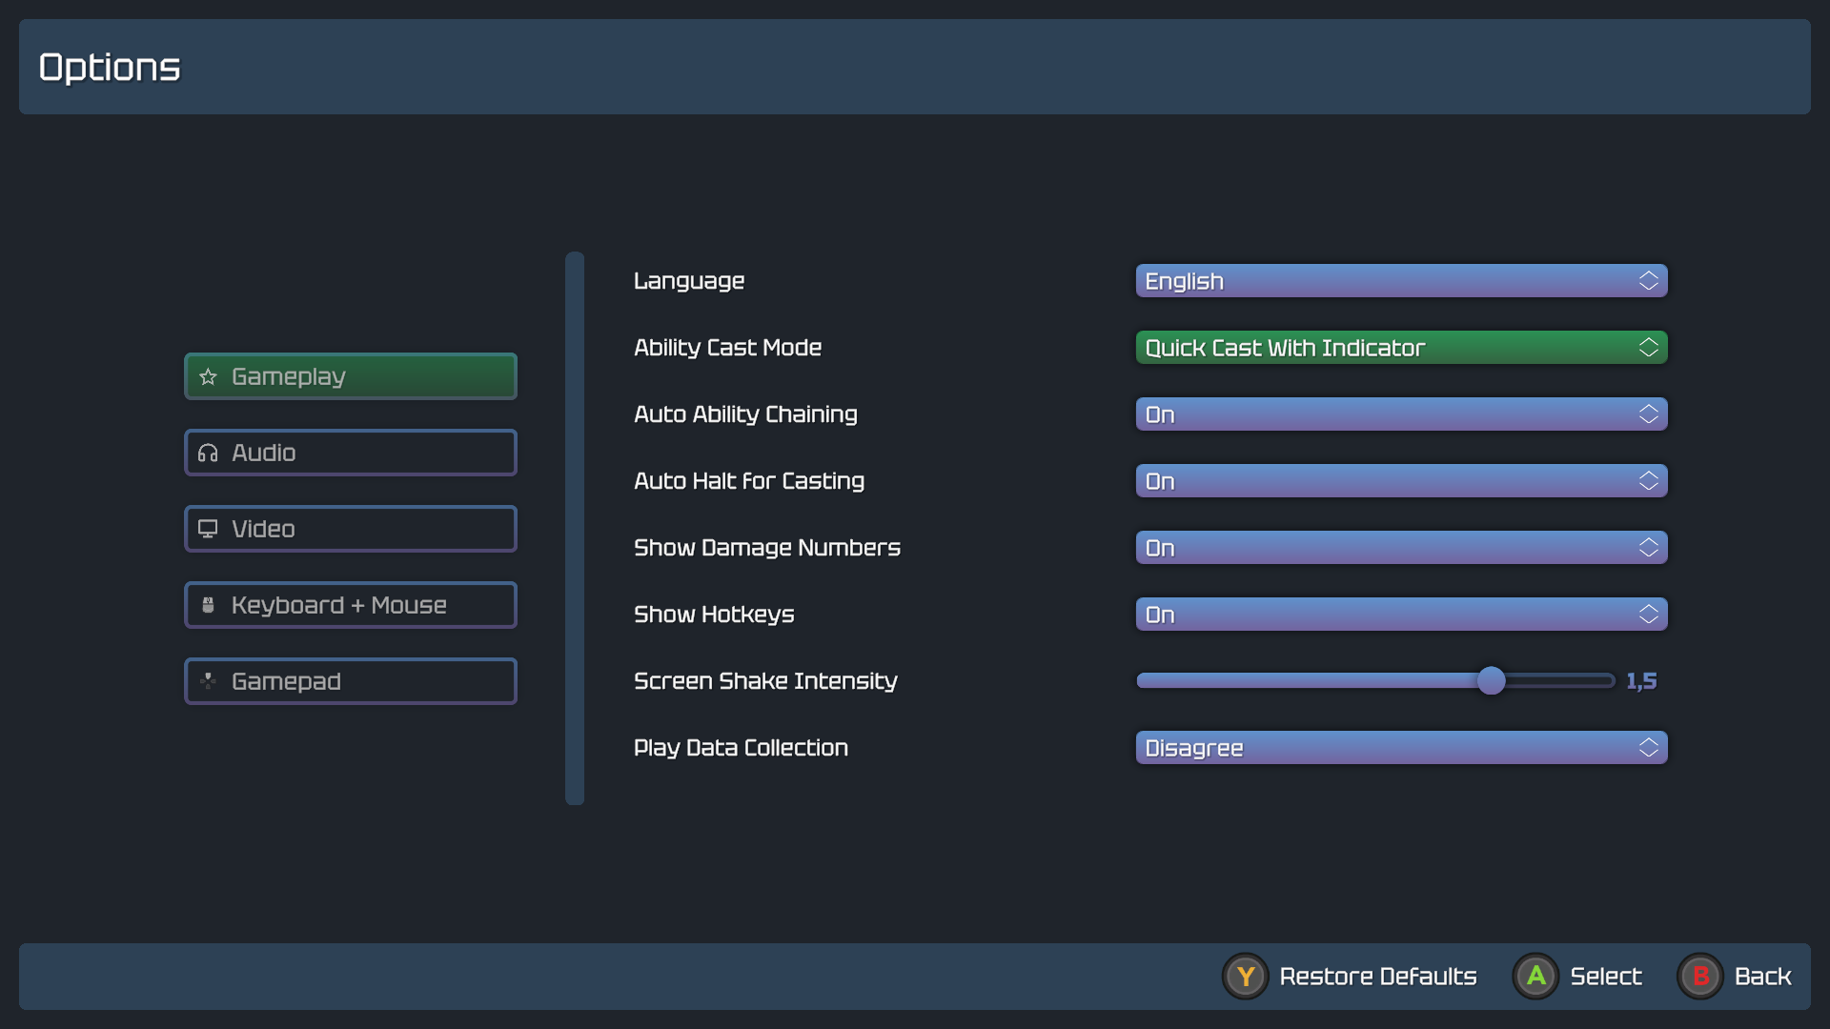
Task: Toggle Show Damage Numbers setting
Action: point(1401,548)
